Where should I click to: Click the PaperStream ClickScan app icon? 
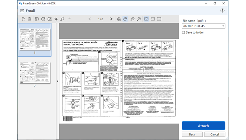[x=21, y=3]
